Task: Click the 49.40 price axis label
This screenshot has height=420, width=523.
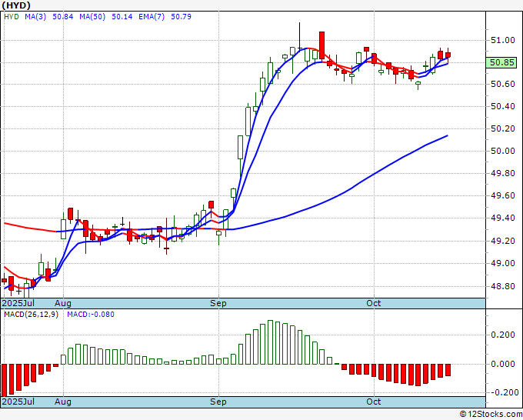Action: [503, 218]
